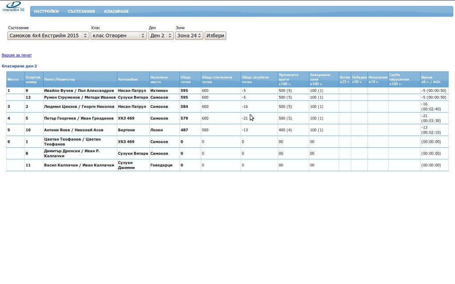The width and height of the screenshot is (455, 284).
Task: Open the Зони zone dropdown
Action: pos(189,35)
